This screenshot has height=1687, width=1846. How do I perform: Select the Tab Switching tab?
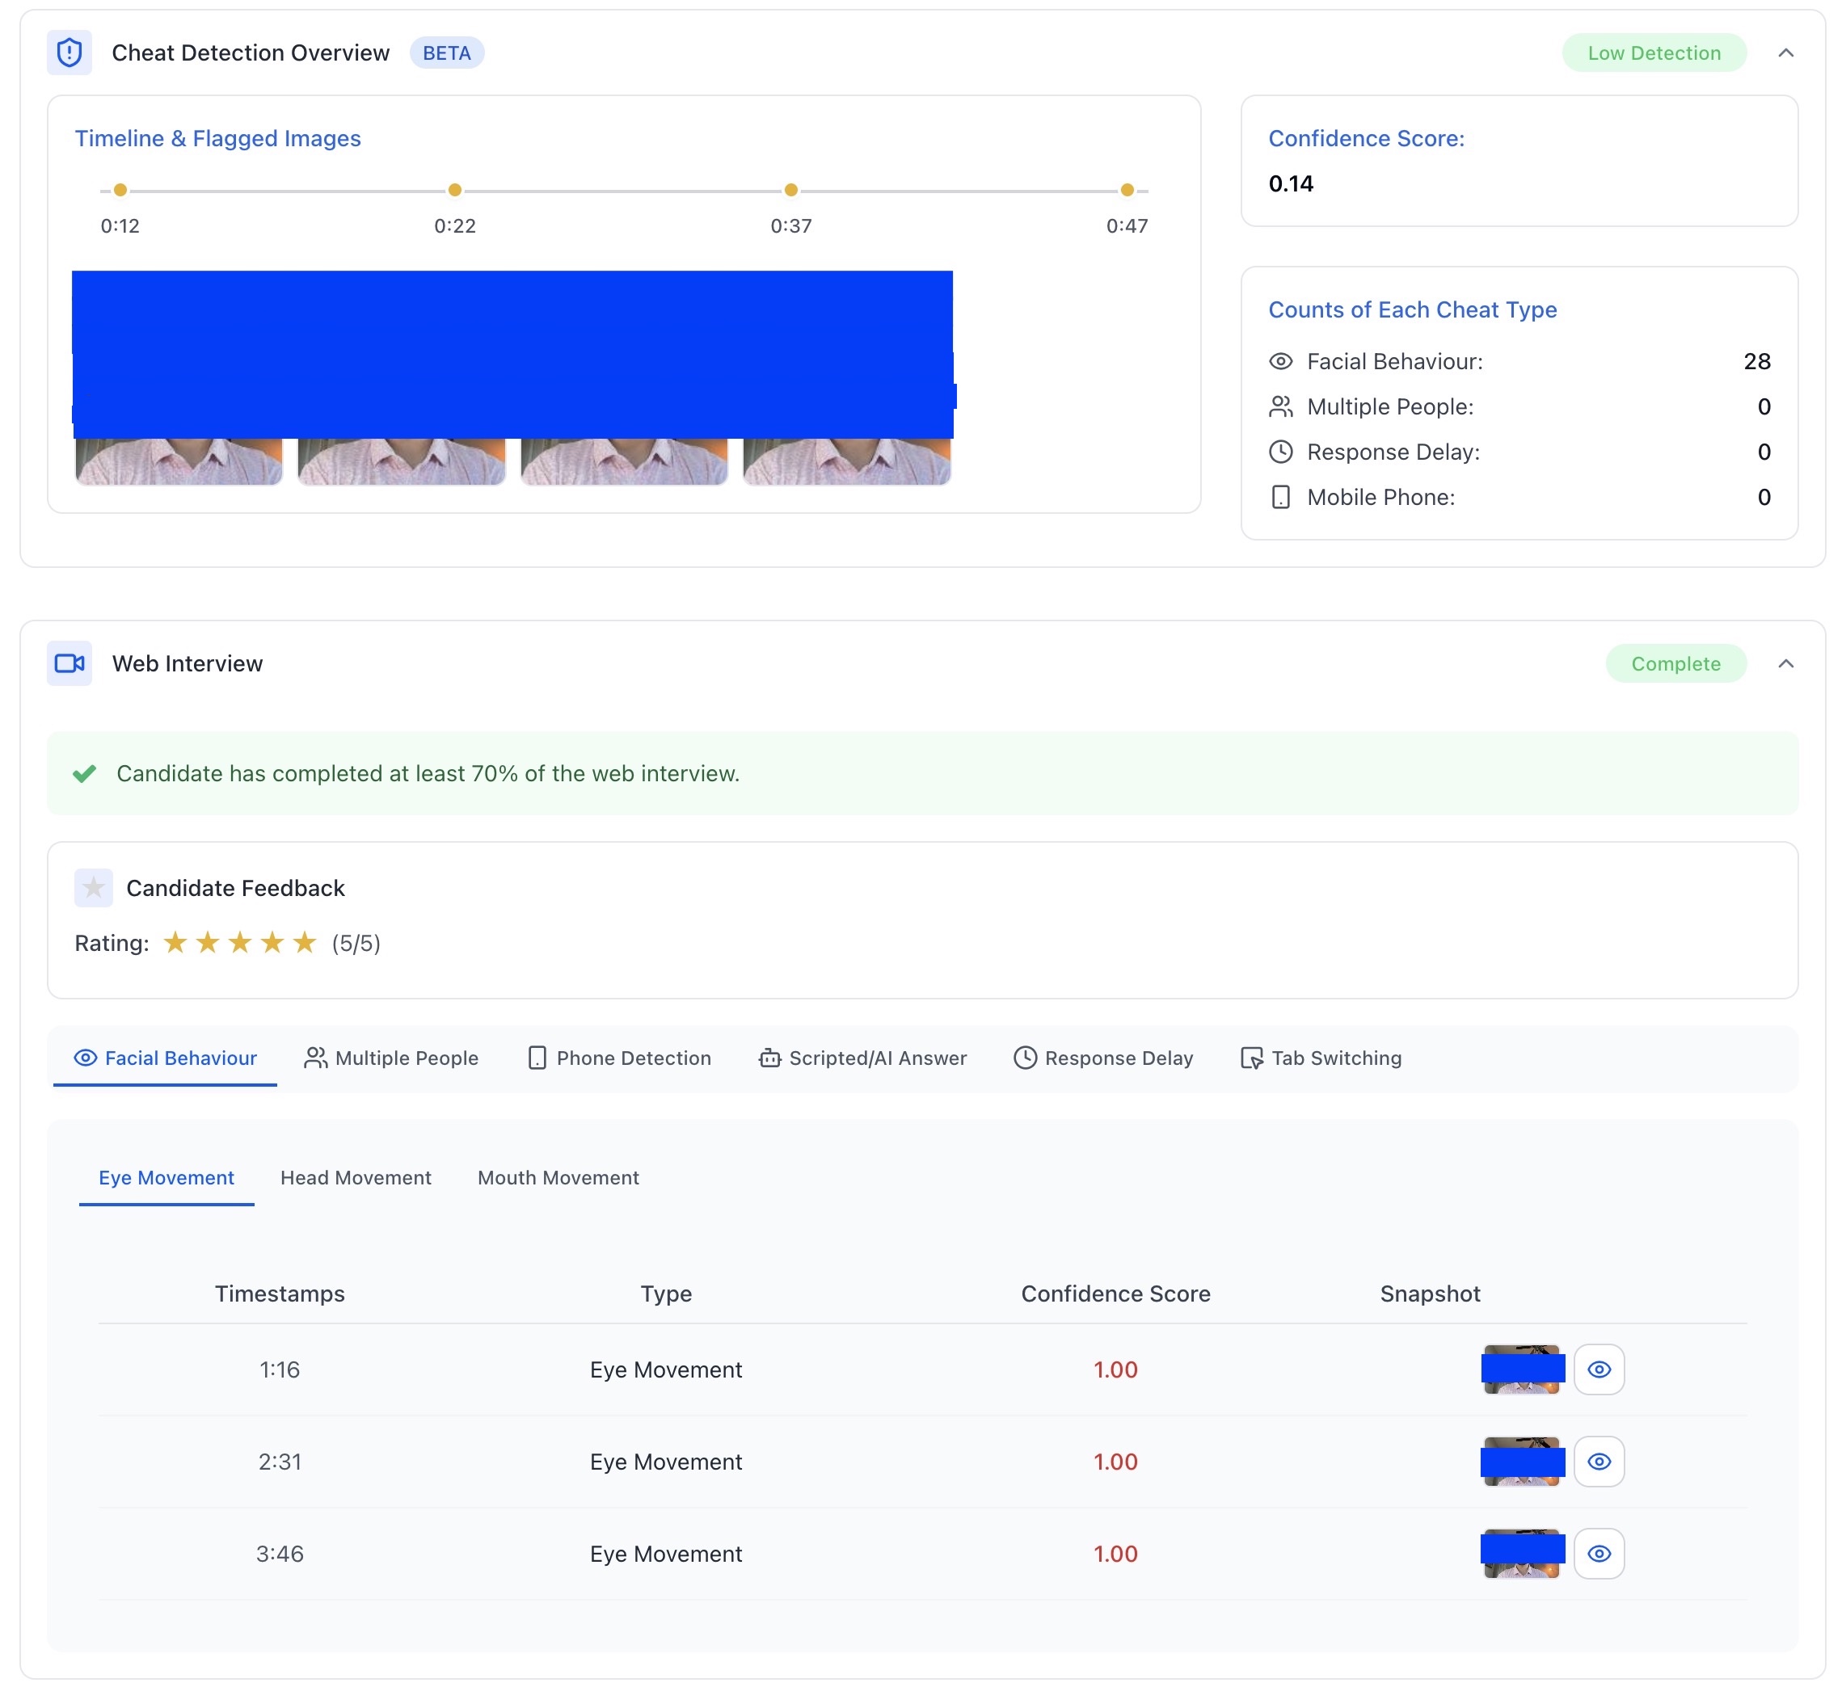[1321, 1058]
